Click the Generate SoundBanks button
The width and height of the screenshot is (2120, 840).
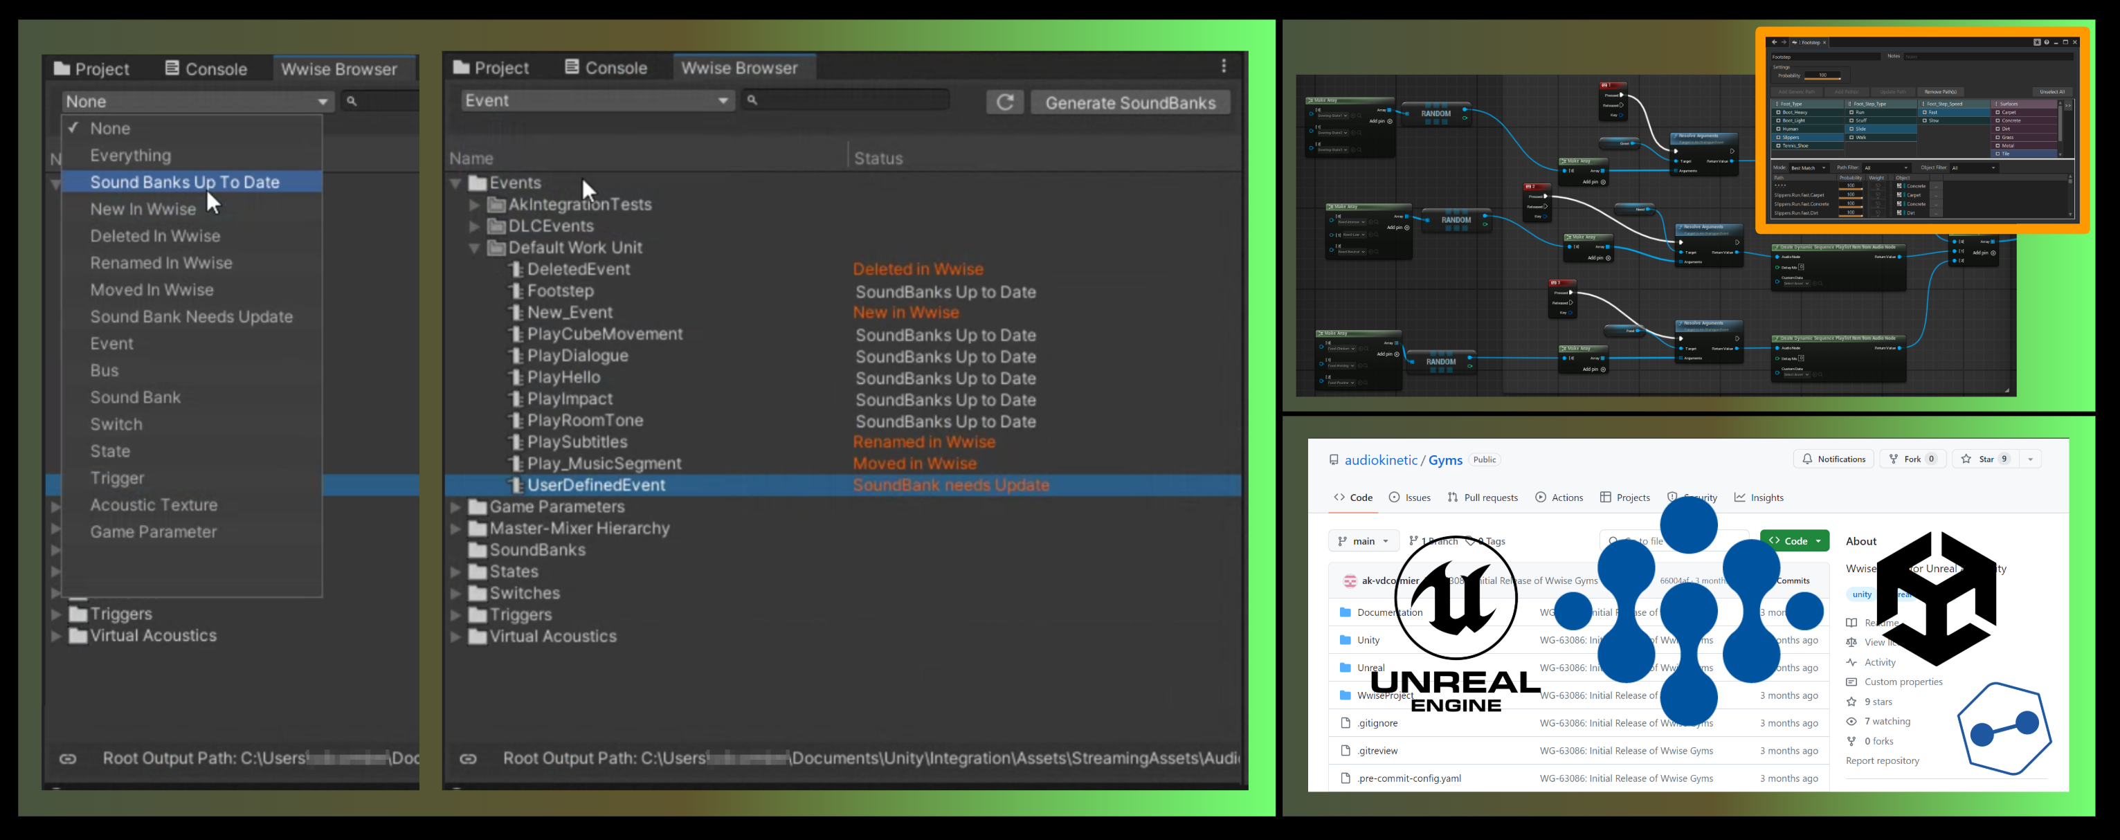coord(1130,102)
